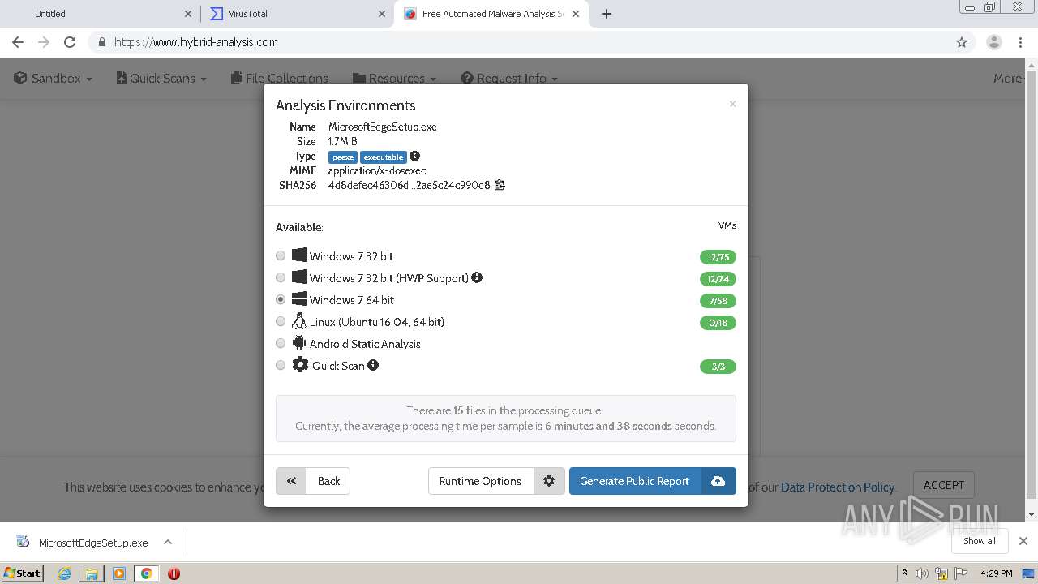Screen dimensions: 1038x584
Task: Click the cloud upload icon
Action: 718,481
